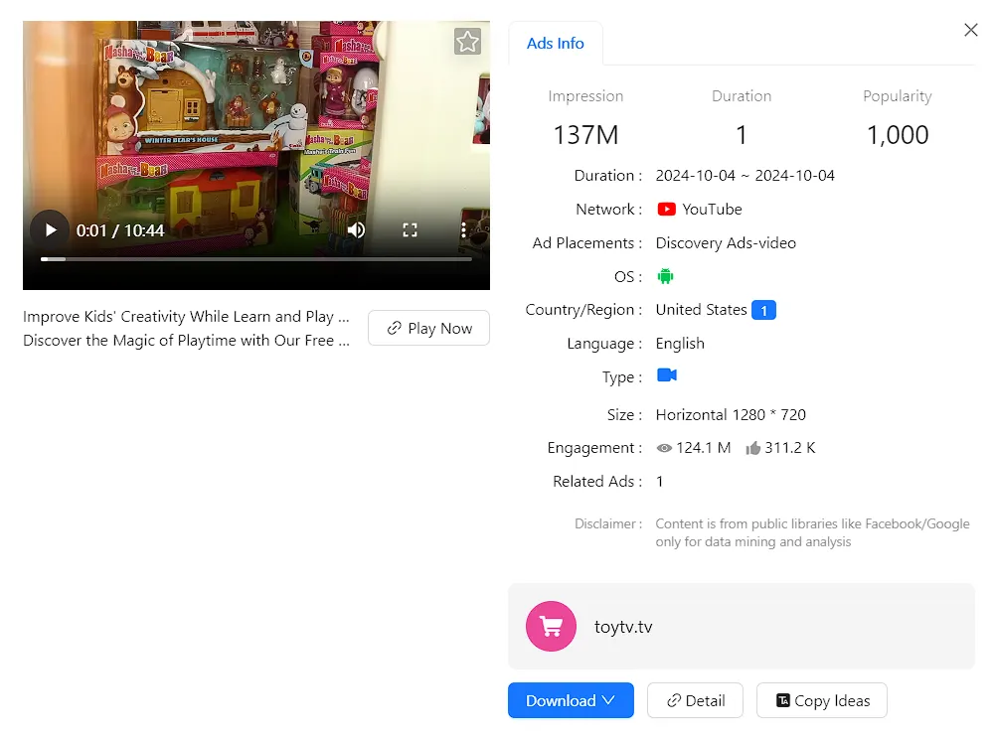Open the toytv.tv advertiser link
The width and height of the screenshot is (995, 739).
click(623, 627)
